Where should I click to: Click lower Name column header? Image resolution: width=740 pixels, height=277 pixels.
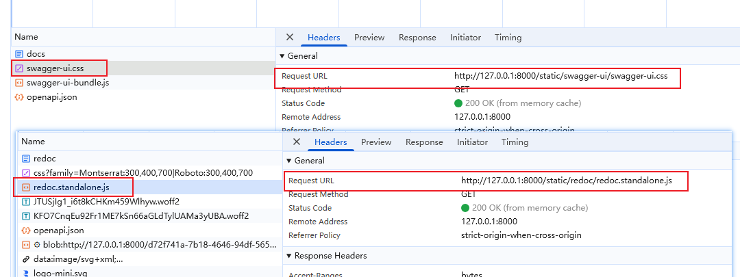pyautogui.click(x=150, y=142)
